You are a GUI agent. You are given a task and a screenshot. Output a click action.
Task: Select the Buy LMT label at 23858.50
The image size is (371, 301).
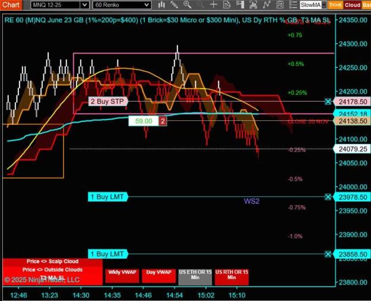108,254
